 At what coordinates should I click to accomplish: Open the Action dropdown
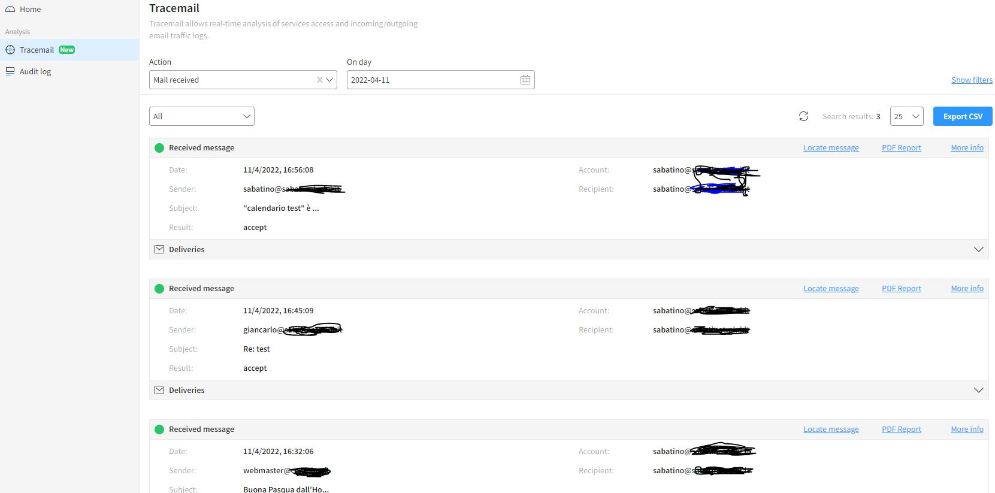coord(330,80)
